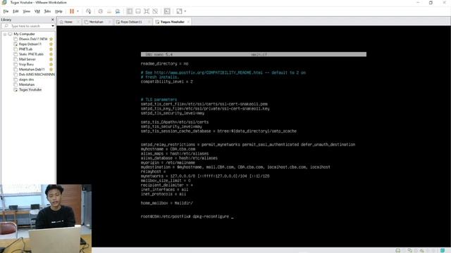Image resolution: width=451 pixels, height=253 pixels.
Task: Toggle favorite star for Mentahan Deb11
Action: pos(51,70)
